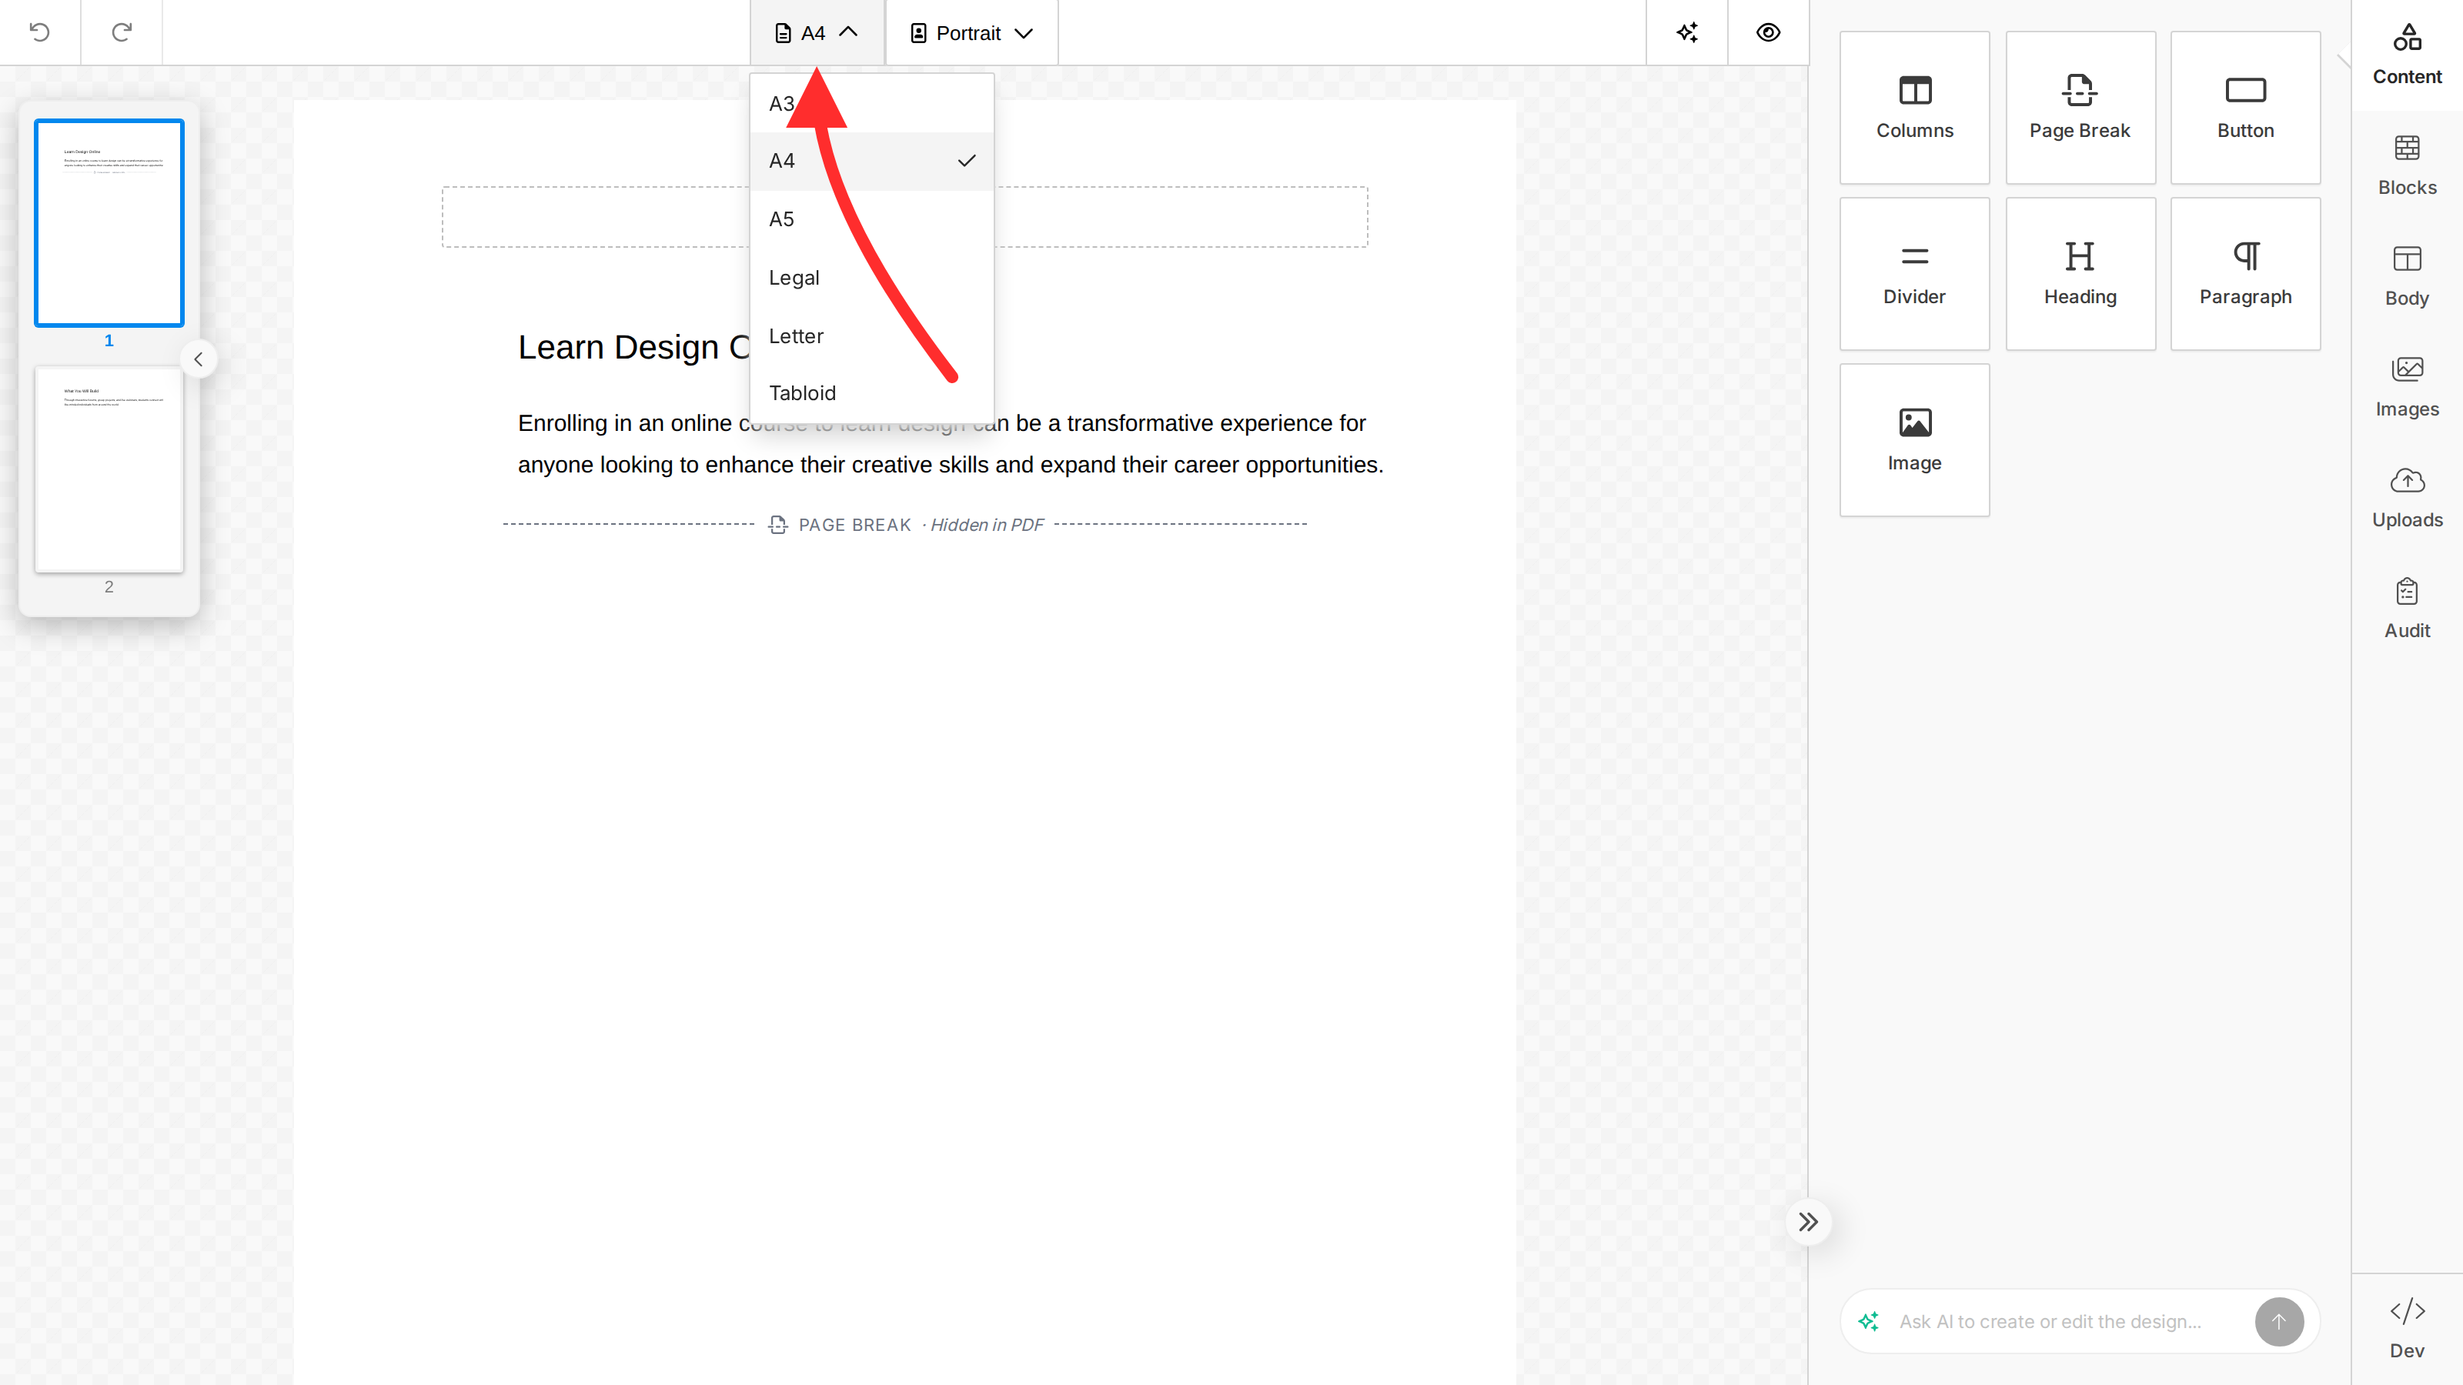Open the Portrait orientation dropdown

tap(971, 32)
